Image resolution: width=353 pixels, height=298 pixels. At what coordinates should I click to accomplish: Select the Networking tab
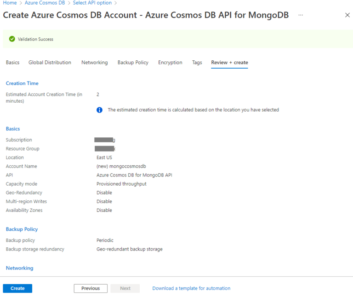[94, 63]
